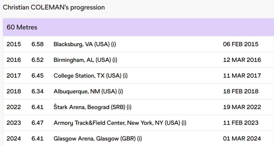Click the 6.47 result time
Screen dimensions: 274x146
pos(37,123)
